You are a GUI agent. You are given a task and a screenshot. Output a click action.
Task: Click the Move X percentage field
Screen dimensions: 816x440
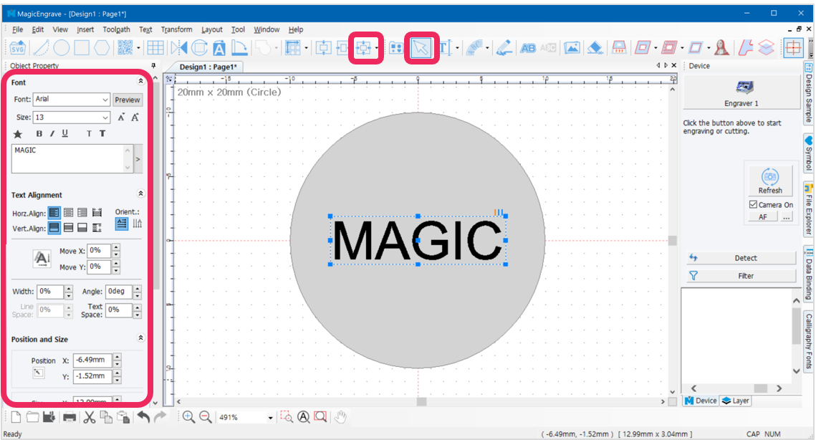click(99, 251)
